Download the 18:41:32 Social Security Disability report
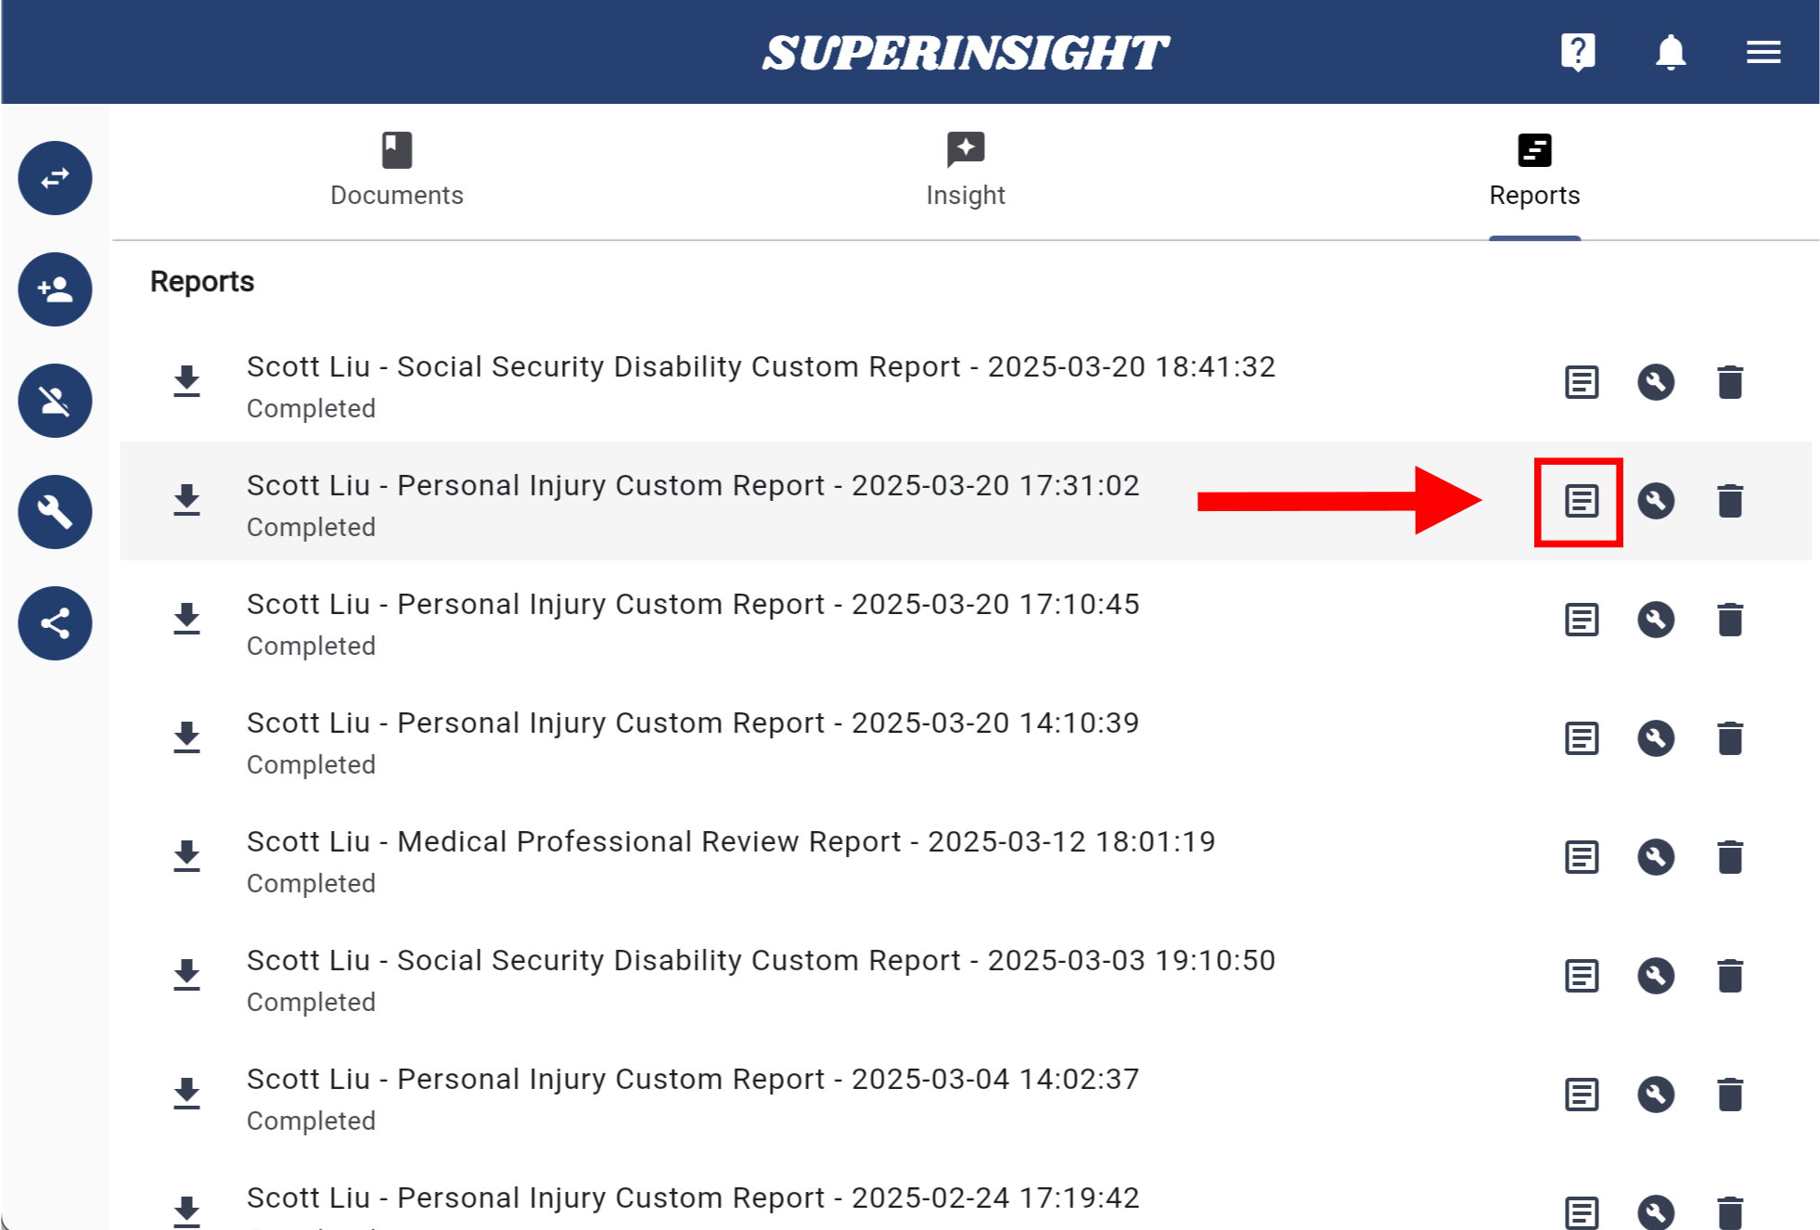 (187, 381)
